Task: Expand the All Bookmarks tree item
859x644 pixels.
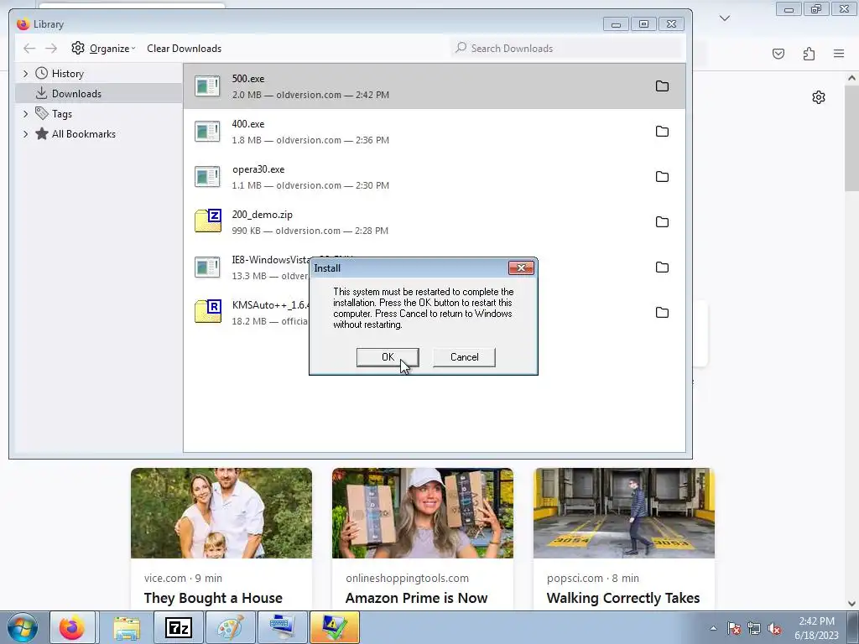Action: (x=25, y=134)
